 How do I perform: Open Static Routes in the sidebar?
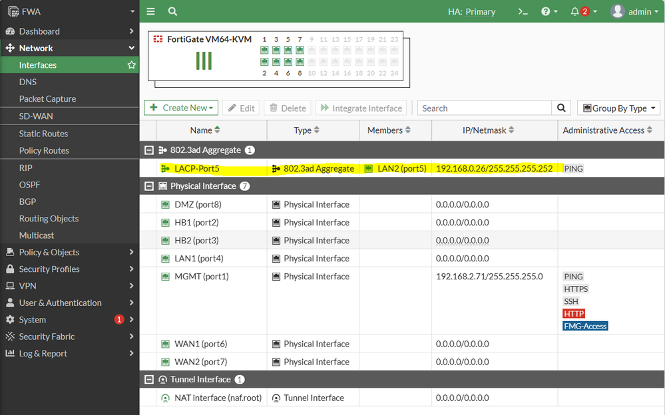point(43,134)
